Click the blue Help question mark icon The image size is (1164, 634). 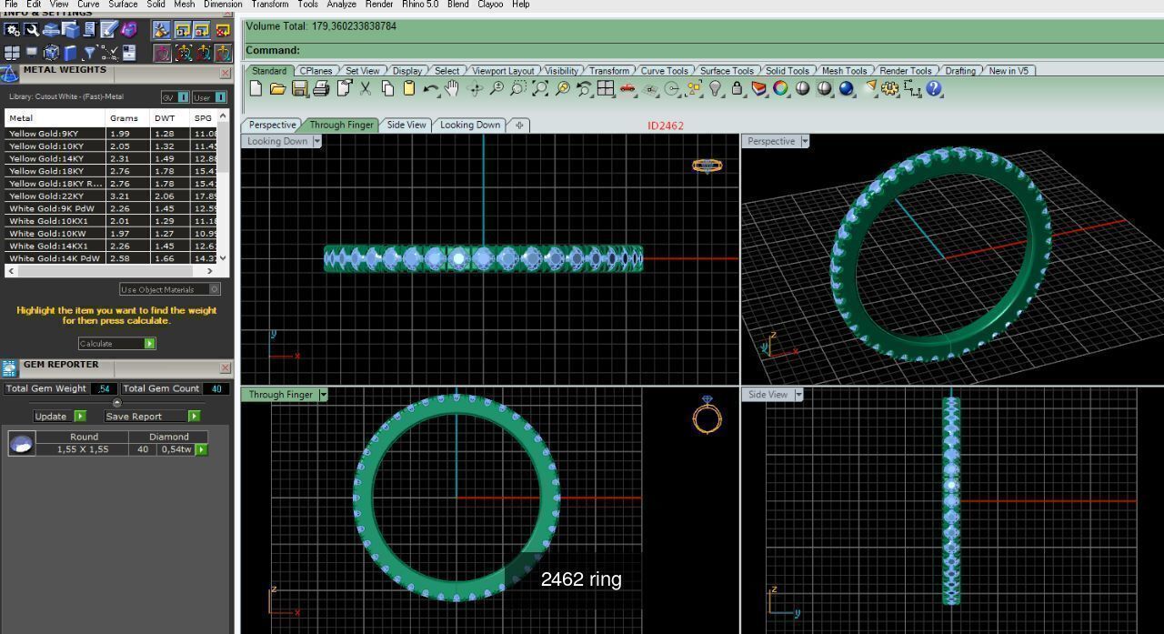click(934, 88)
